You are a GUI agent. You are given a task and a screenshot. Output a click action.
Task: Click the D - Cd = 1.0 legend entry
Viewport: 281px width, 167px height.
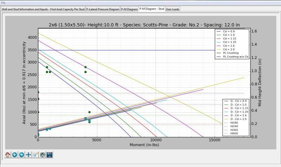click(235, 105)
